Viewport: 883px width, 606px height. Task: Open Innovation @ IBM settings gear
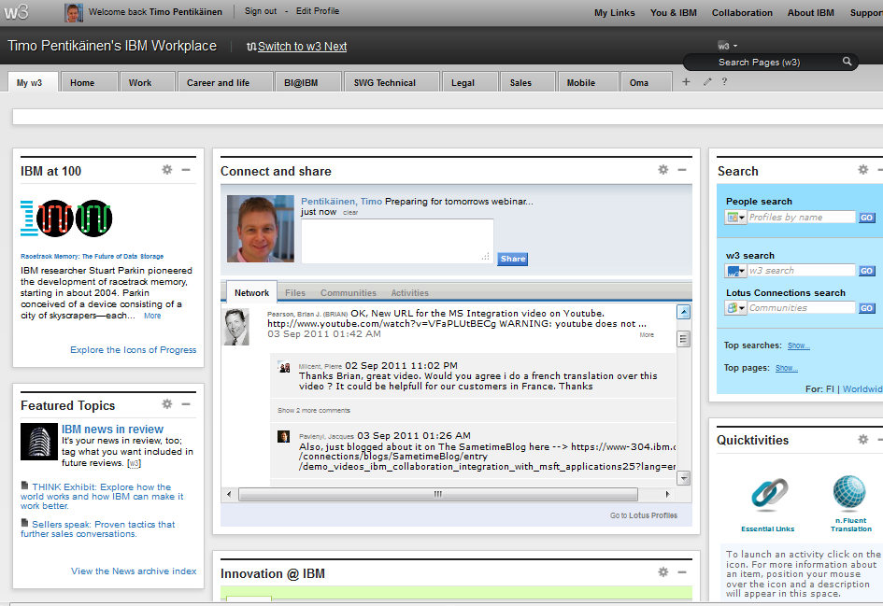[x=663, y=572]
